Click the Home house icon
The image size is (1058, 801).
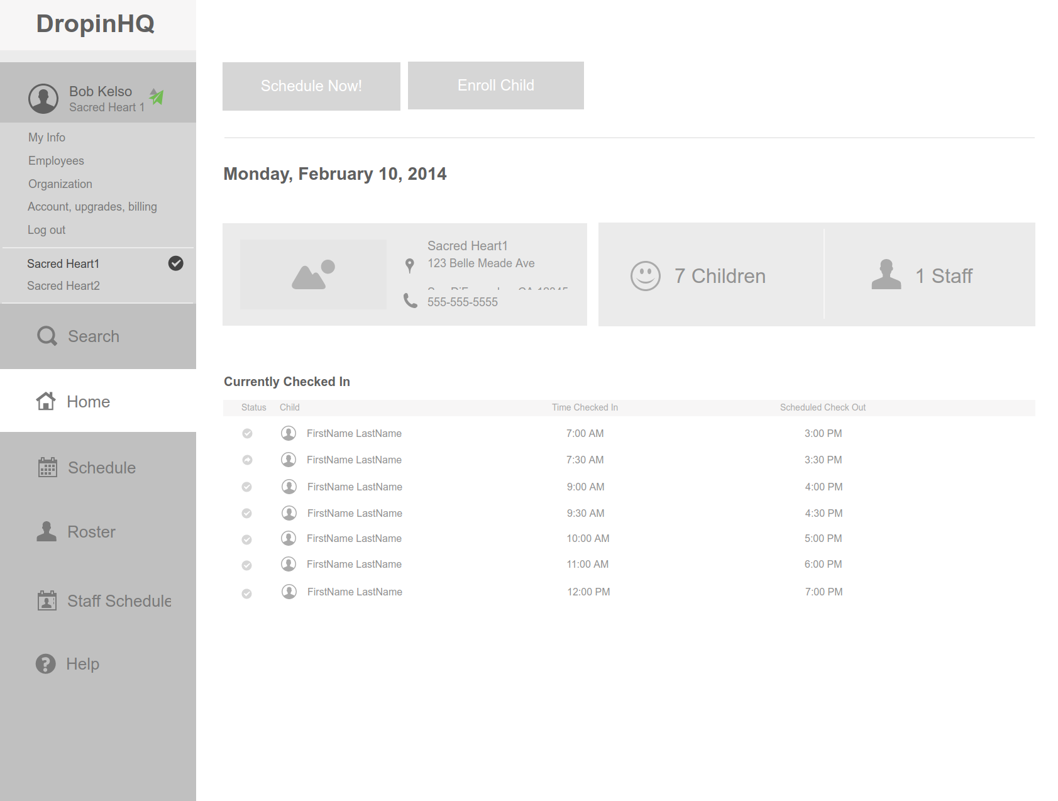pos(46,401)
